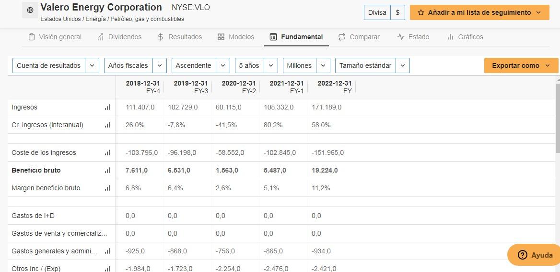The height and width of the screenshot is (272, 560).
Task: Click the 2021-12-31 FY-1 column header
Action: (x=286, y=87)
